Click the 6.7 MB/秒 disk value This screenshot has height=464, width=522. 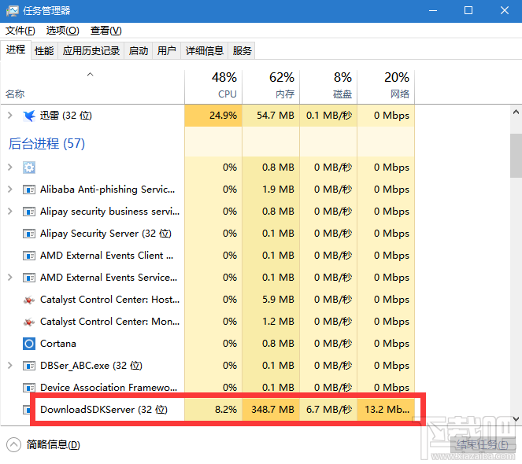click(329, 409)
